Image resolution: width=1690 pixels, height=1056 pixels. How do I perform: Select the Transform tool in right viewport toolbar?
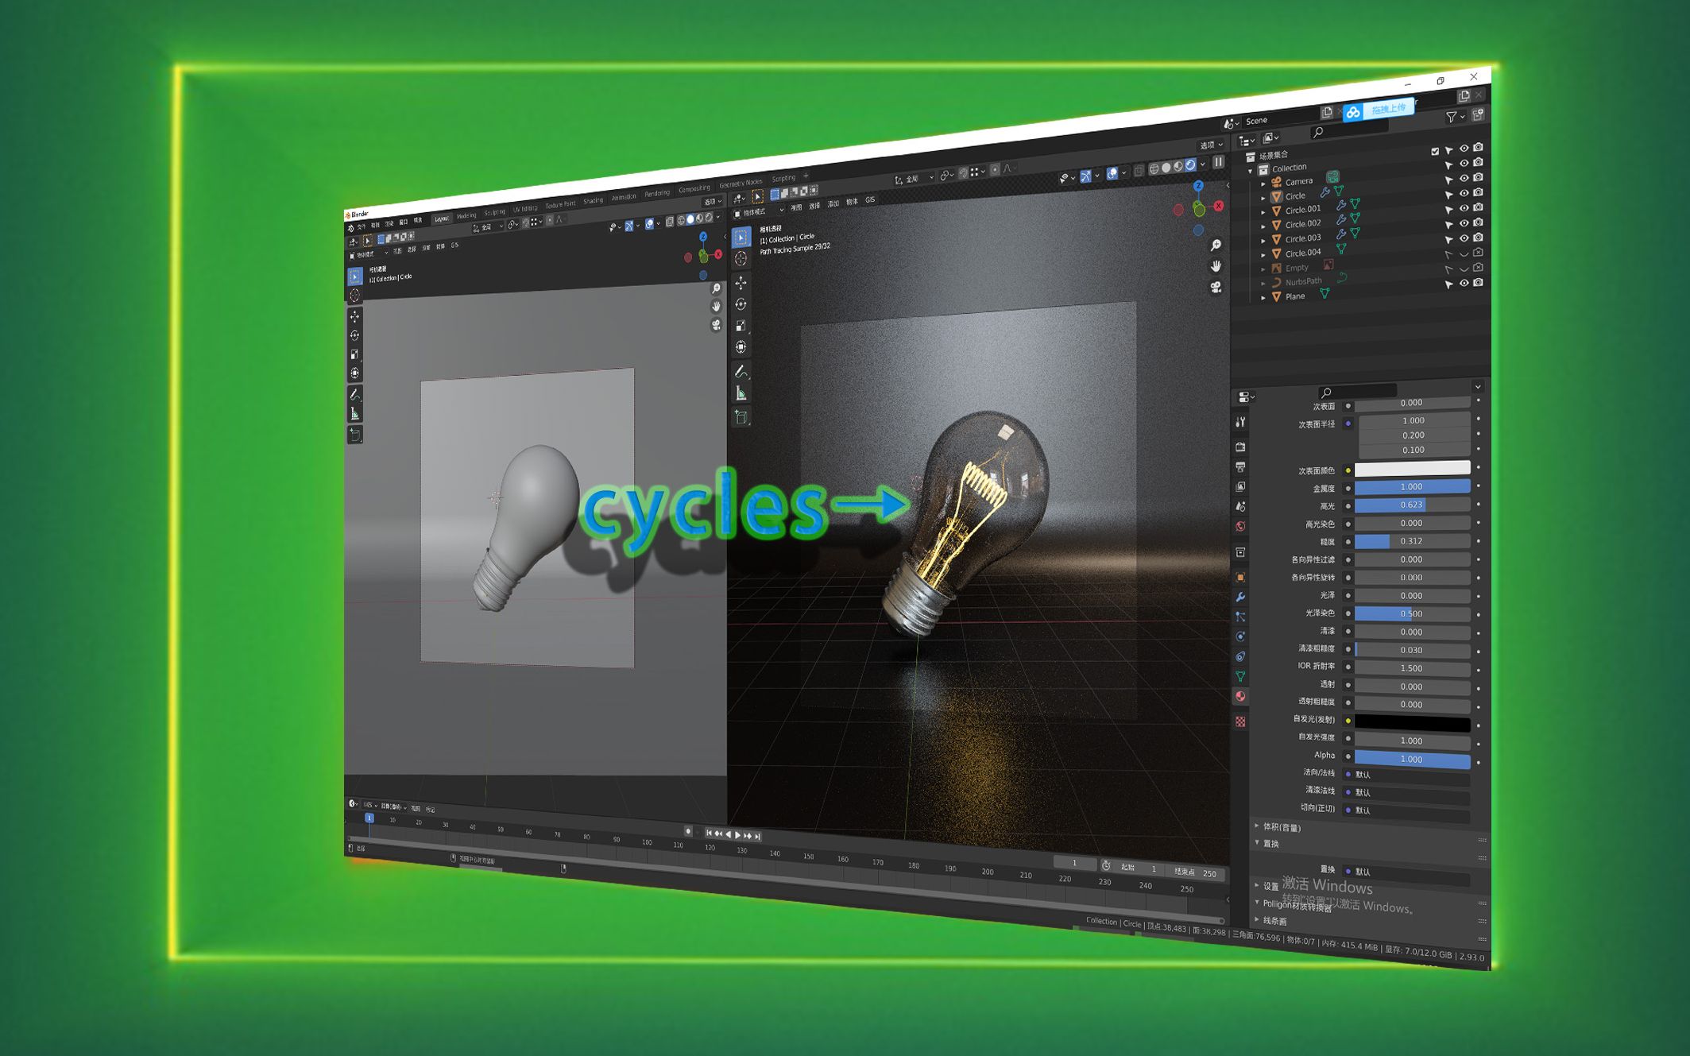pyautogui.click(x=741, y=346)
